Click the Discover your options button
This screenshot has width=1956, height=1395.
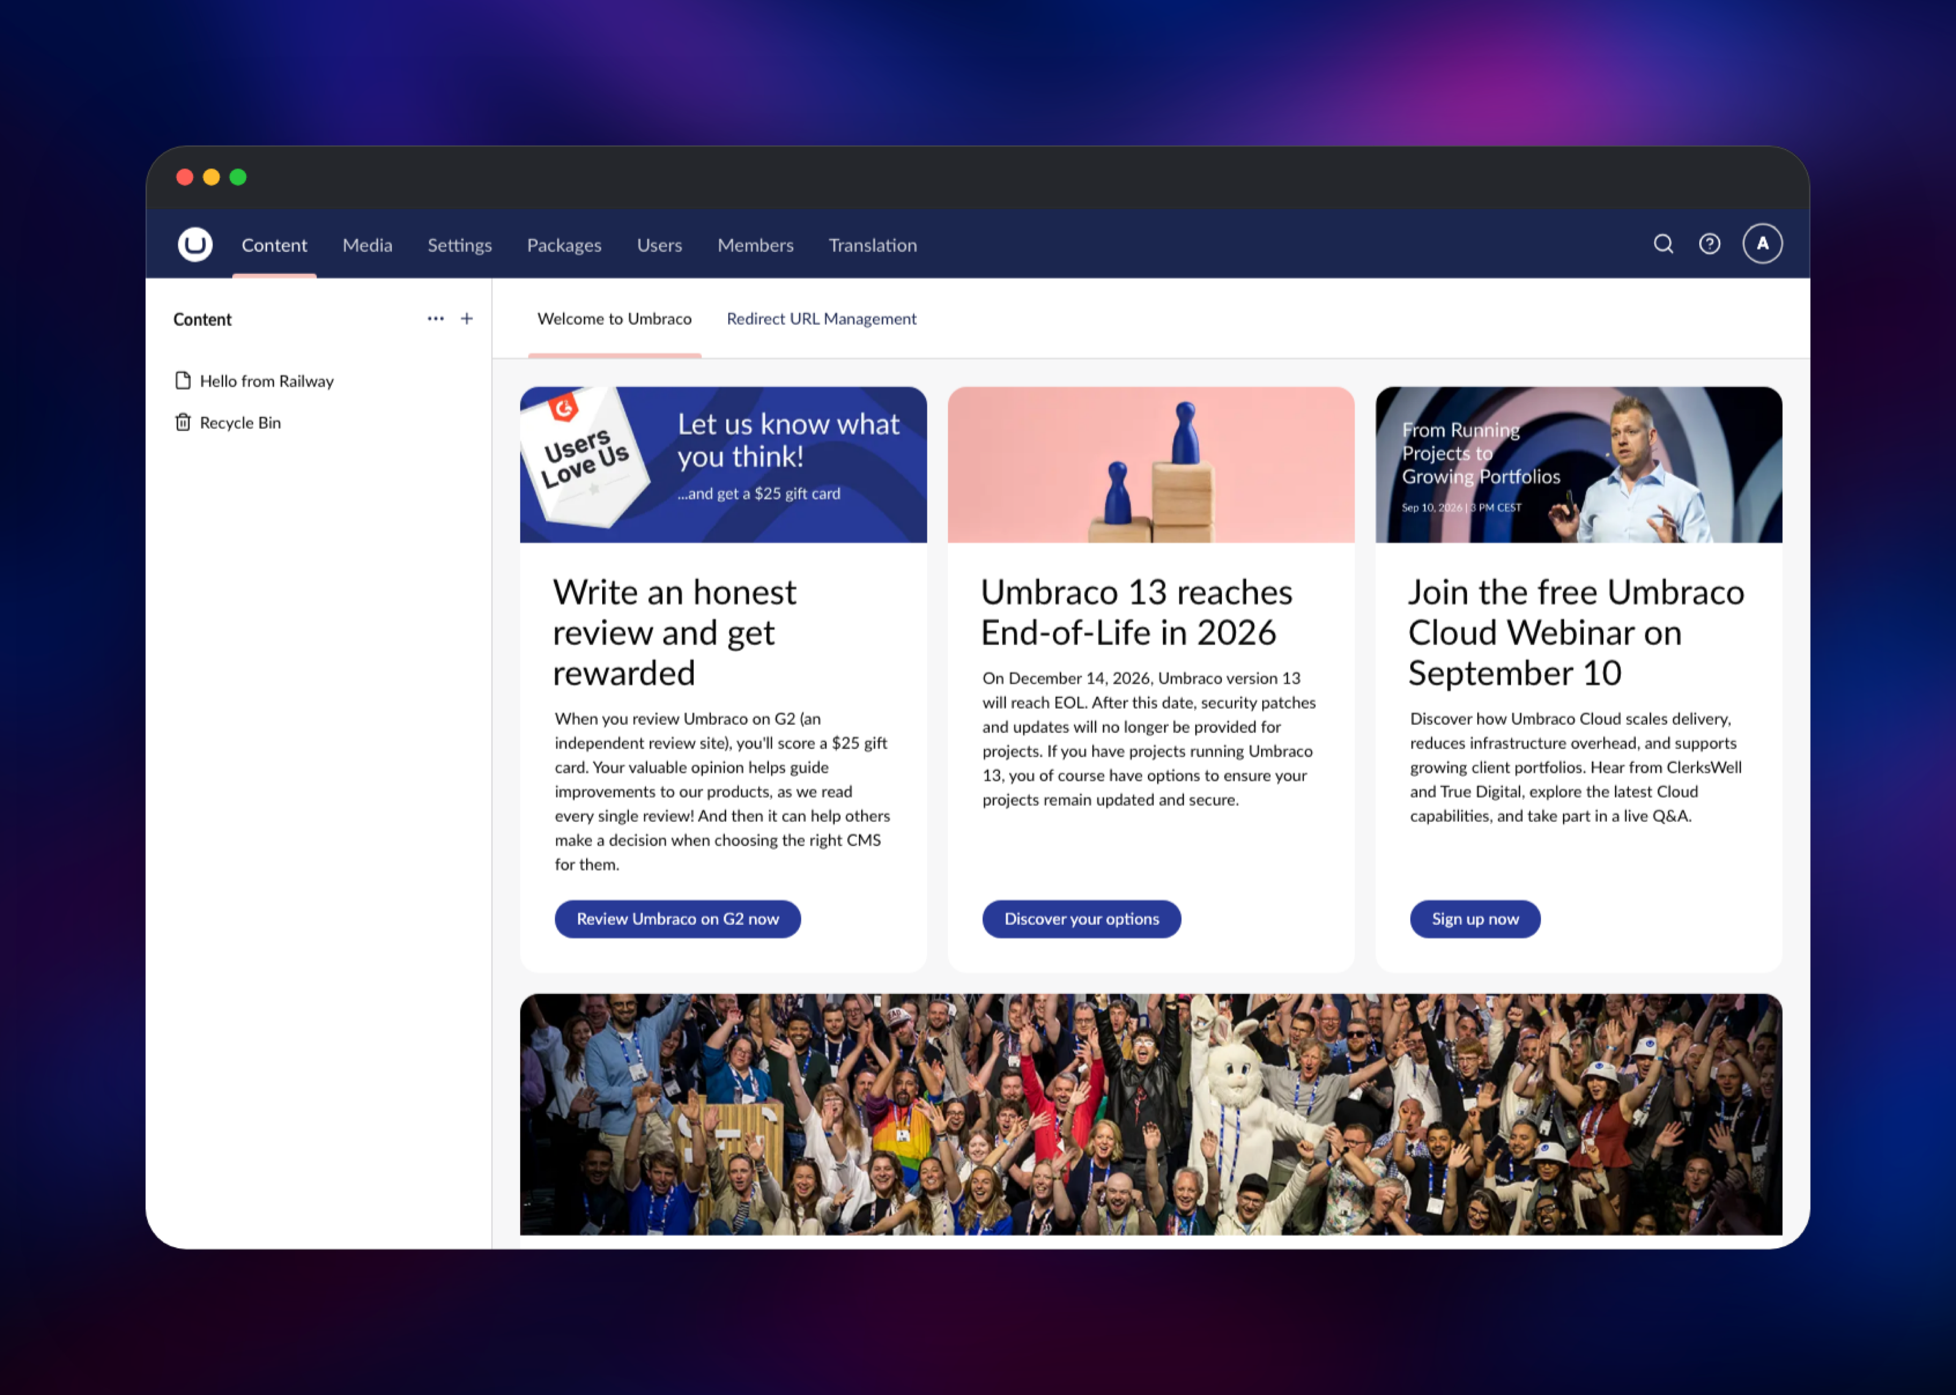[1082, 919]
